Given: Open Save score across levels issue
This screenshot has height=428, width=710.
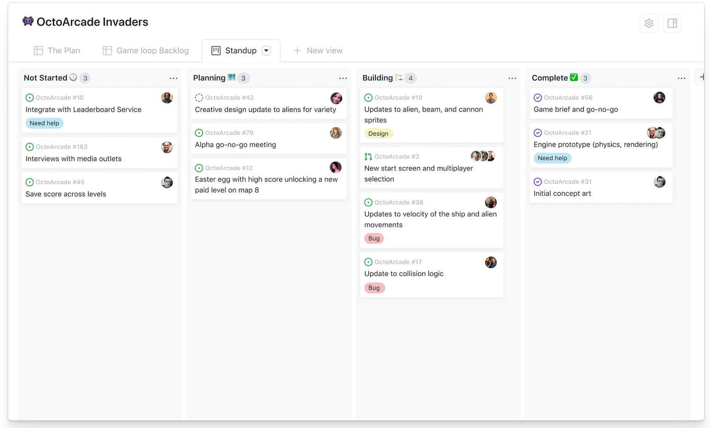Looking at the screenshot, I should point(66,194).
